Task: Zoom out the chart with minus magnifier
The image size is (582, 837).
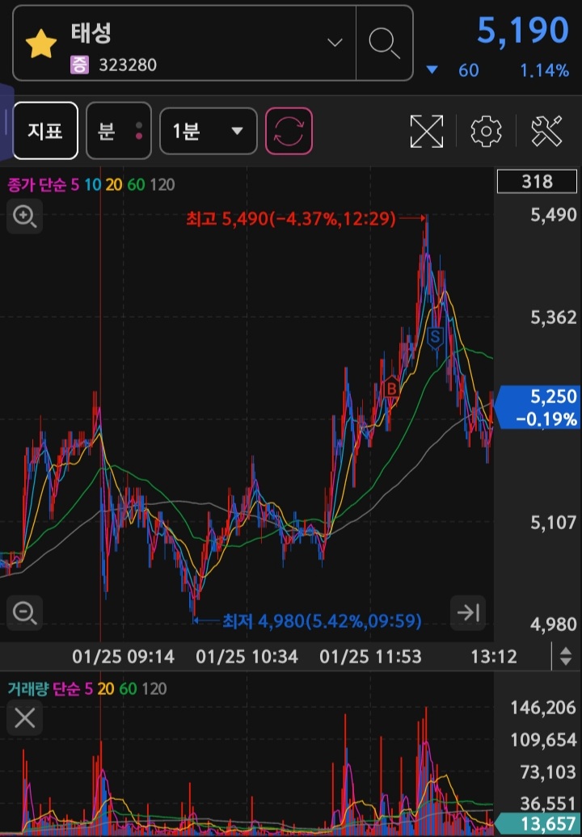Action: (x=24, y=612)
